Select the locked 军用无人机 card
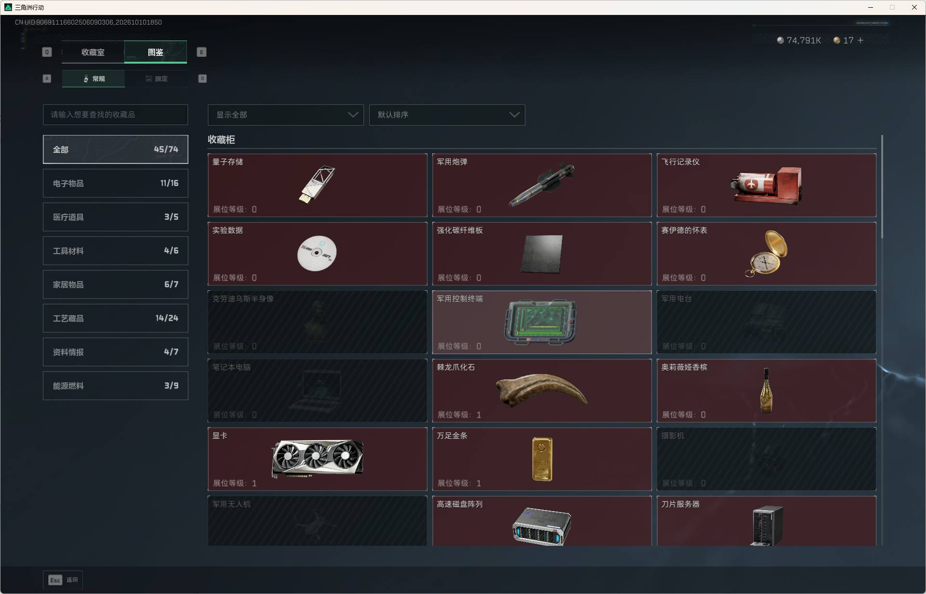926x594 pixels. [317, 521]
